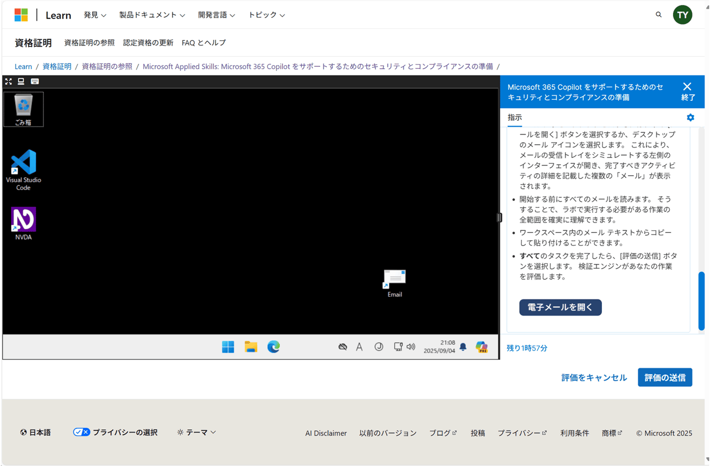Open the 商標 footer link
The image size is (716, 466).
click(x=612, y=433)
